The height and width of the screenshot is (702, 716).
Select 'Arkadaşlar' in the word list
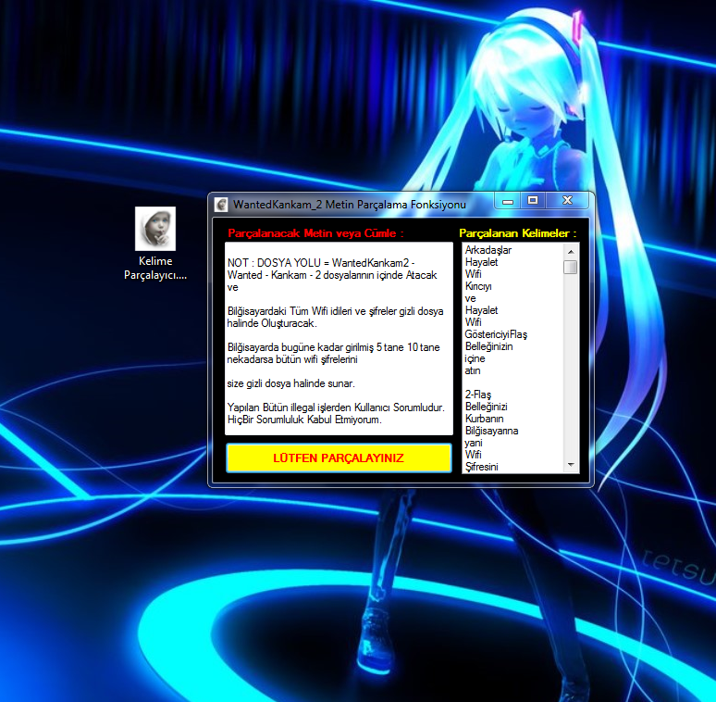coord(488,250)
